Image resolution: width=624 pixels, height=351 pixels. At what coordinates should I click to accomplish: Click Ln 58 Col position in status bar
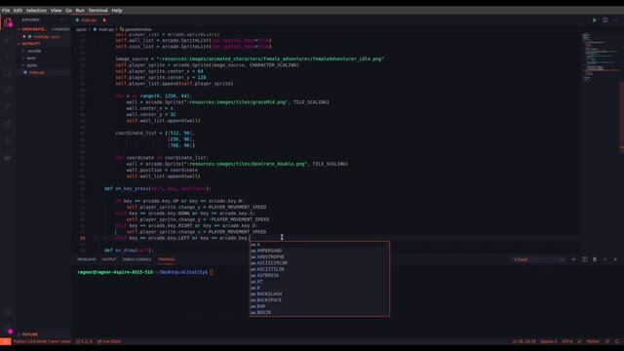click(x=524, y=341)
